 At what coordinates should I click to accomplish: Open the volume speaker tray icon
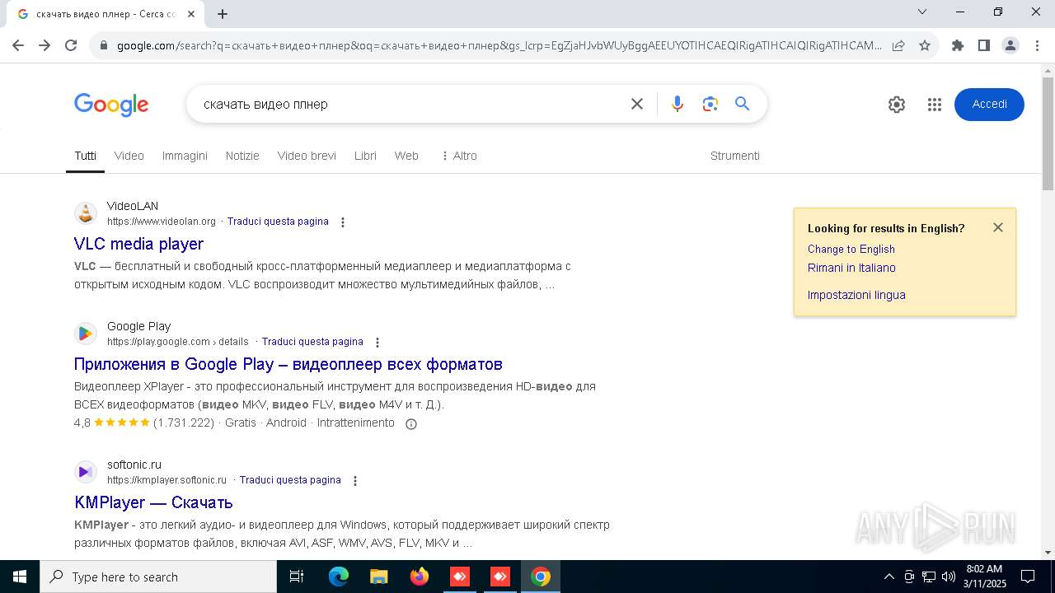click(949, 577)
